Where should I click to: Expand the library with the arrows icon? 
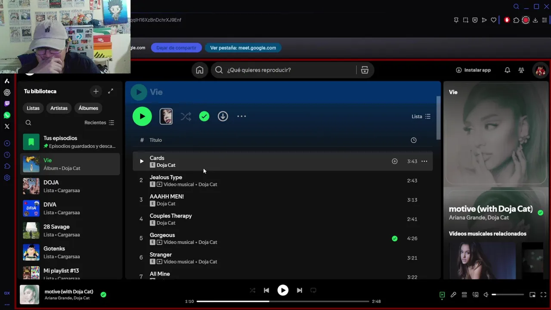pos(111,91)
